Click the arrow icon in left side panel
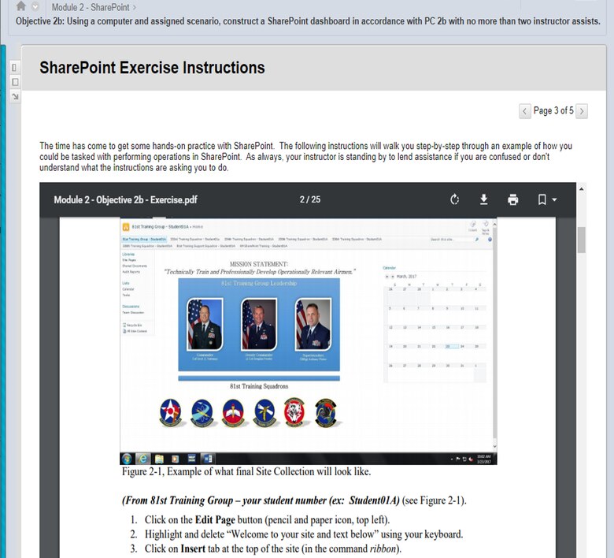614x558 pixels. pos(13,96)
